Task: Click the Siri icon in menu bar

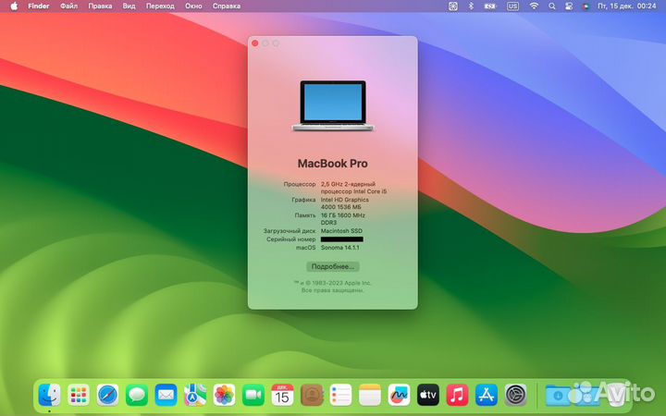Action: (586, 6)
